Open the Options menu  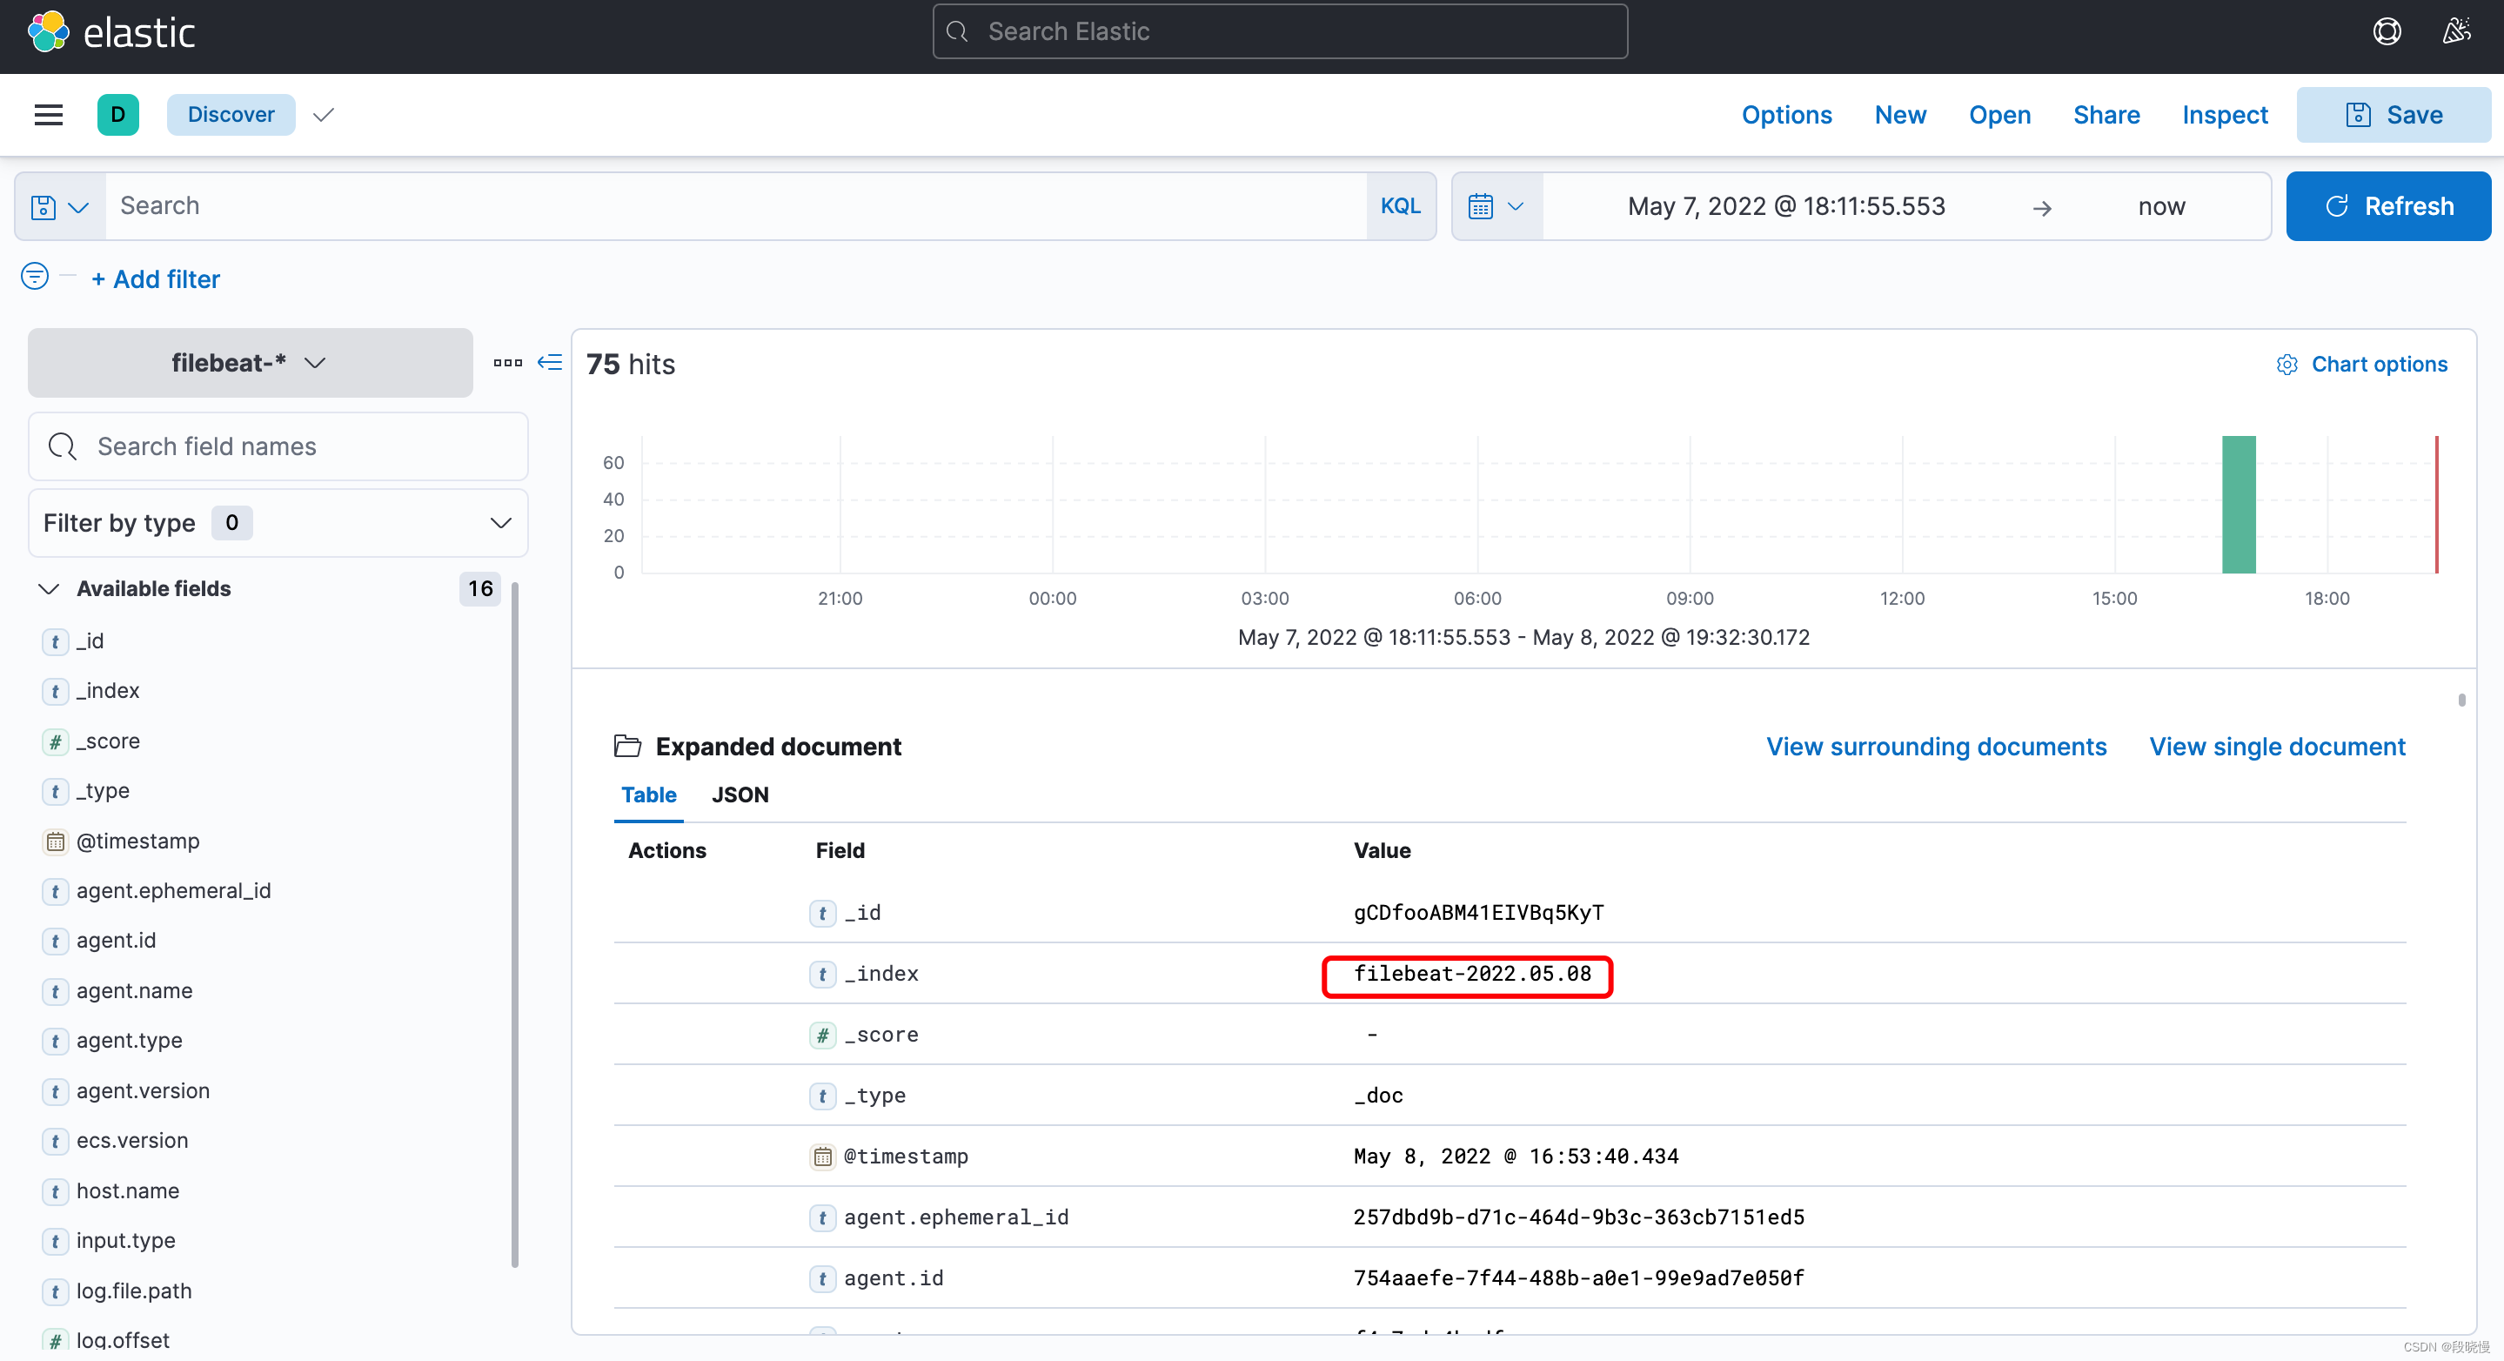point(1786,115)
